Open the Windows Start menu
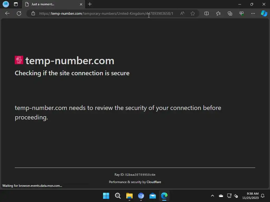Viewport: 270px width, 202px height. click(x=106, y=196)
